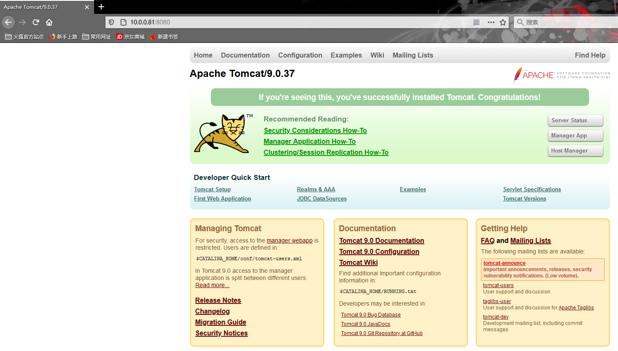Open the FAQ link under Getting Help
Viewport: 618px width, 351px height.
[x=488, y=240]
